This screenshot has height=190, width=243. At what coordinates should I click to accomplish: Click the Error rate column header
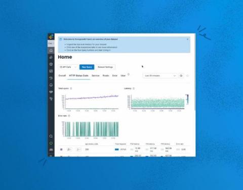click(180, 144)
